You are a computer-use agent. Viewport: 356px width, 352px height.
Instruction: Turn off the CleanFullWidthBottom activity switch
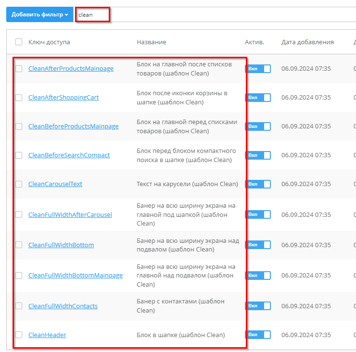(258, 245)
